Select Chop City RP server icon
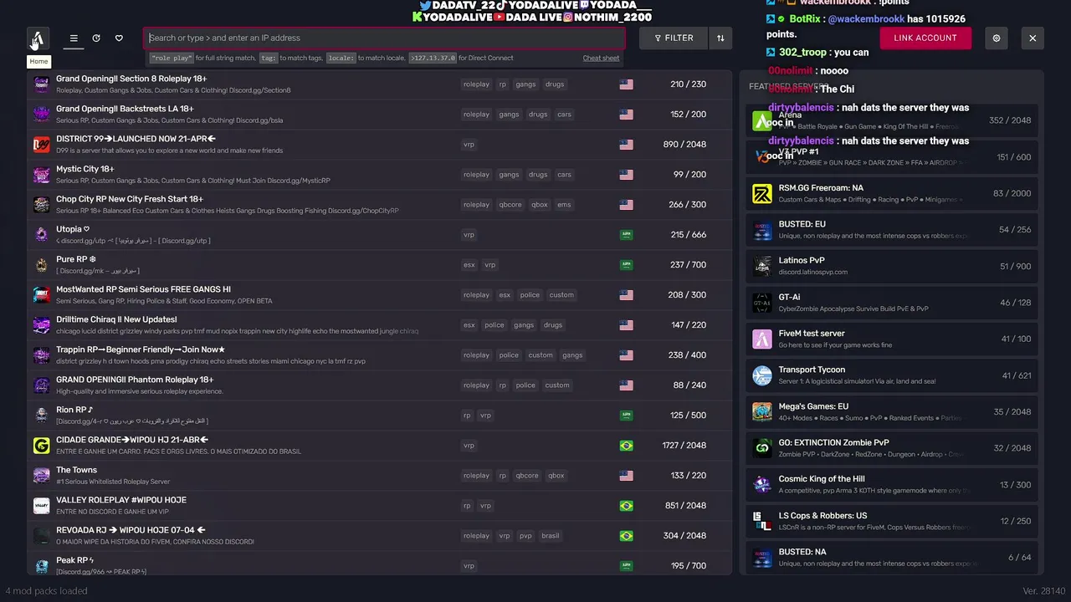Screen dimensions: 1071x602 point(41,205)
